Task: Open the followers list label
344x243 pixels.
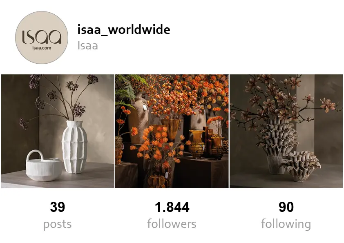Action: [x=172, y=224]
